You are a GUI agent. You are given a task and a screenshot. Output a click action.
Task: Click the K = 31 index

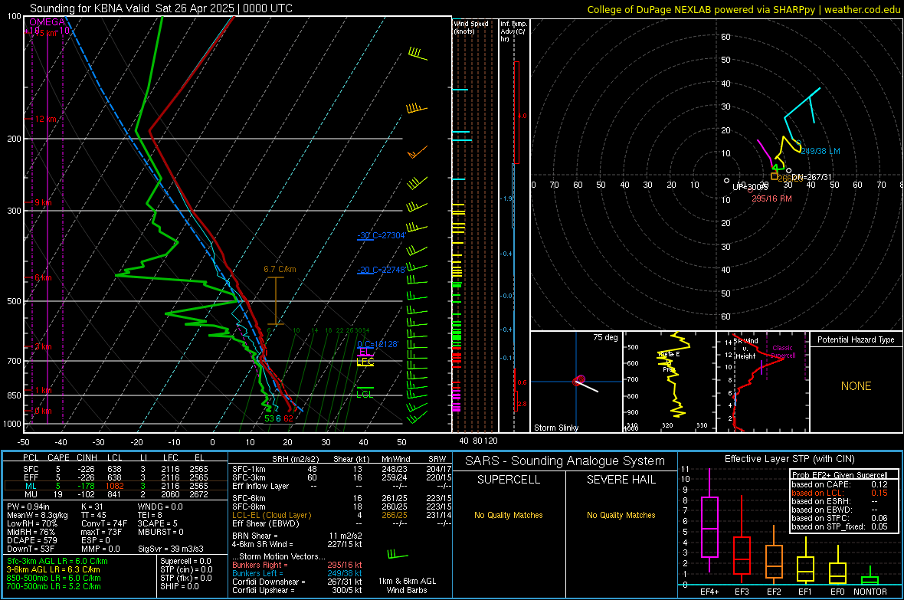tap(92, 507)
